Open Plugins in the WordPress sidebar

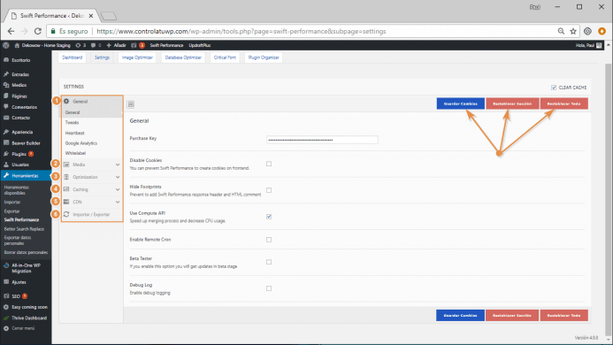click(19, 154)
